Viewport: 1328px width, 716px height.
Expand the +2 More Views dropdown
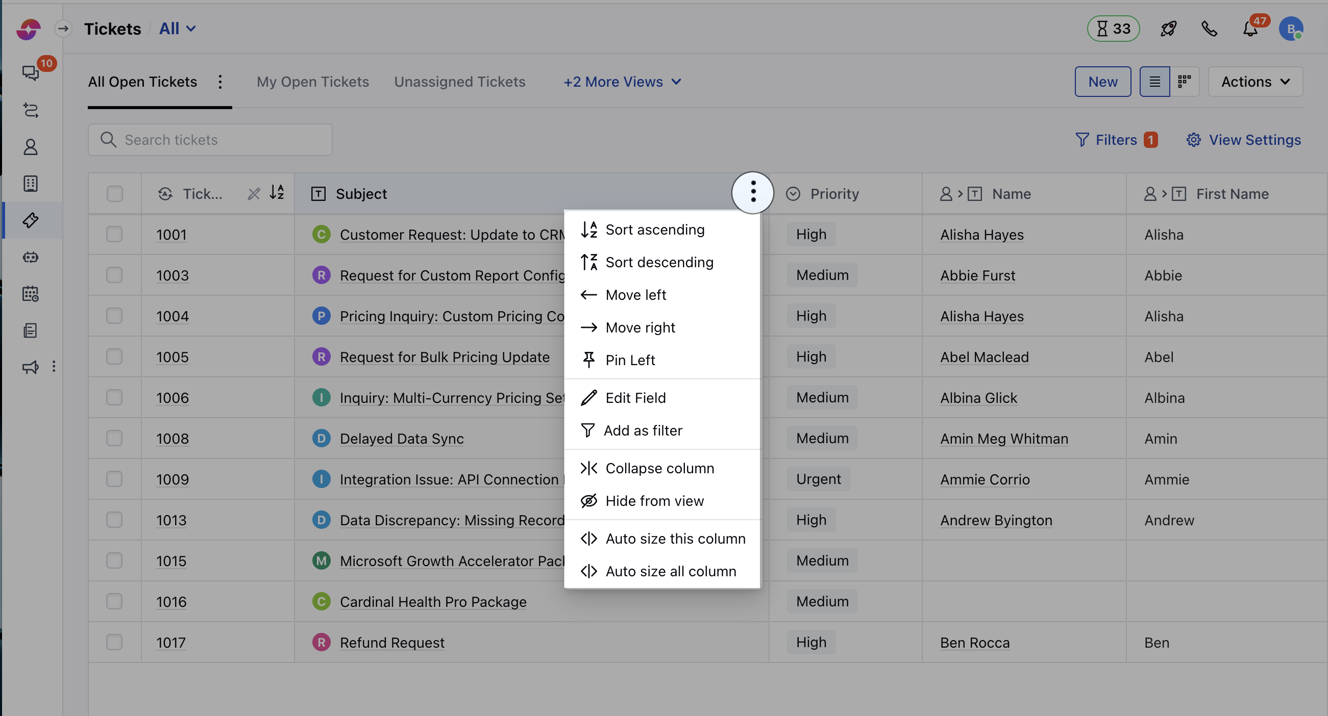(621, 82)
